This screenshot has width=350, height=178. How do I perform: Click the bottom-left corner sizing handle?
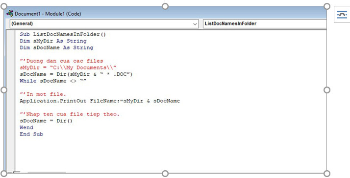(4, 174)
